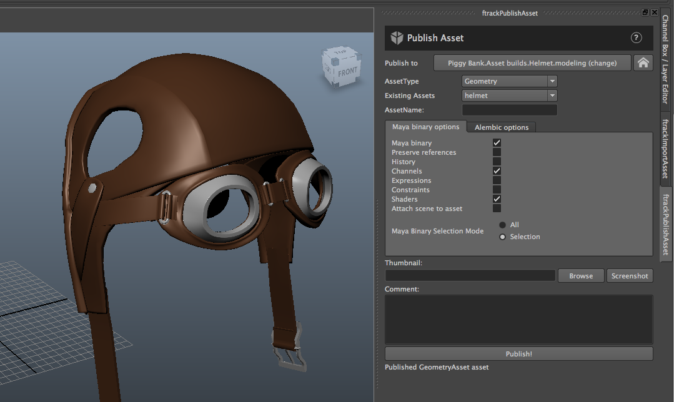
Task: Toggle the Shaders checkbox
Action: pos(497,199)
